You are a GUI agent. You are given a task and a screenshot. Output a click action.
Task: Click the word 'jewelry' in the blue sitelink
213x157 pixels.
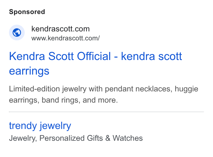(x=55, y=126)
